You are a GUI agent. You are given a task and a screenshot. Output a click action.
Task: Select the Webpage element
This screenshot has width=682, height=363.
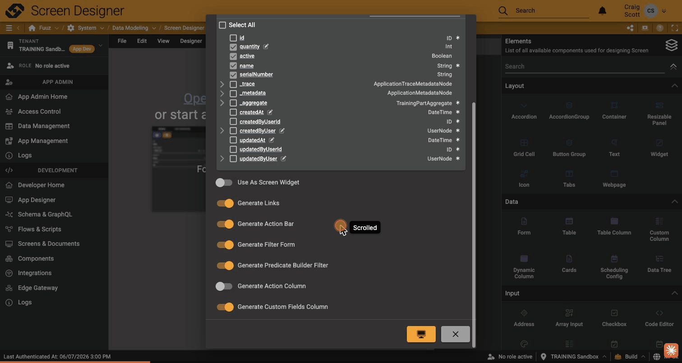(x=614, y=179)
